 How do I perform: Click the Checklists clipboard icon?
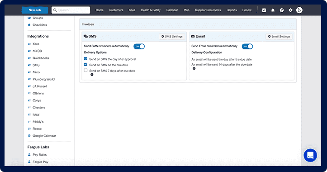[x=29, y=25]
